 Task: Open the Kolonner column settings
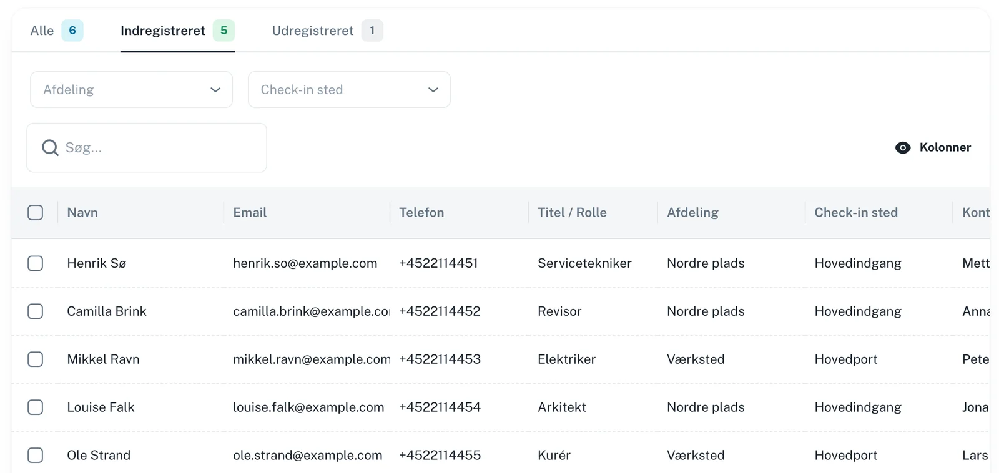coord(933,148)
